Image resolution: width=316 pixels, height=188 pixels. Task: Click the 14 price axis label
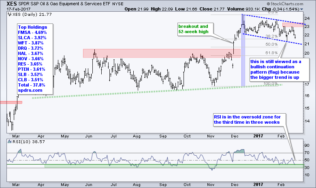point(307,121)
